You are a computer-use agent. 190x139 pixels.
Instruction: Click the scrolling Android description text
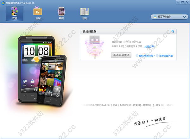pyautogui.click(x=128, y=105)
